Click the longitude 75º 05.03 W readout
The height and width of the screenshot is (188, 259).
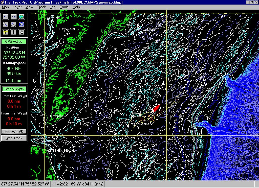[x=14, y=57]
